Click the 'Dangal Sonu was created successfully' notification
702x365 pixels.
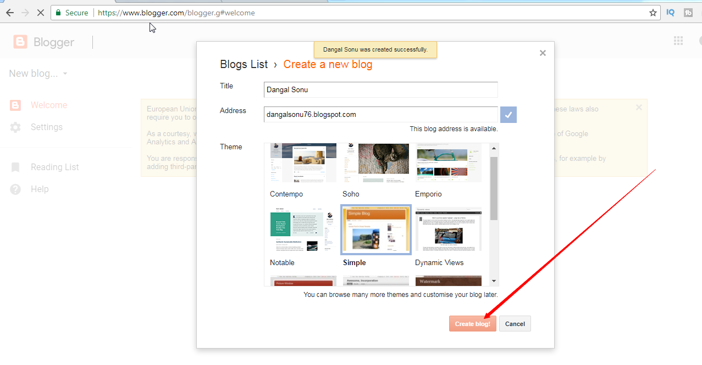tap(375, 49)
